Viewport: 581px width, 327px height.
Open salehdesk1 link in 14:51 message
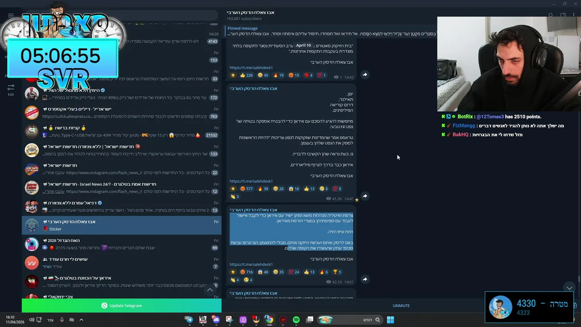(251, 264)
